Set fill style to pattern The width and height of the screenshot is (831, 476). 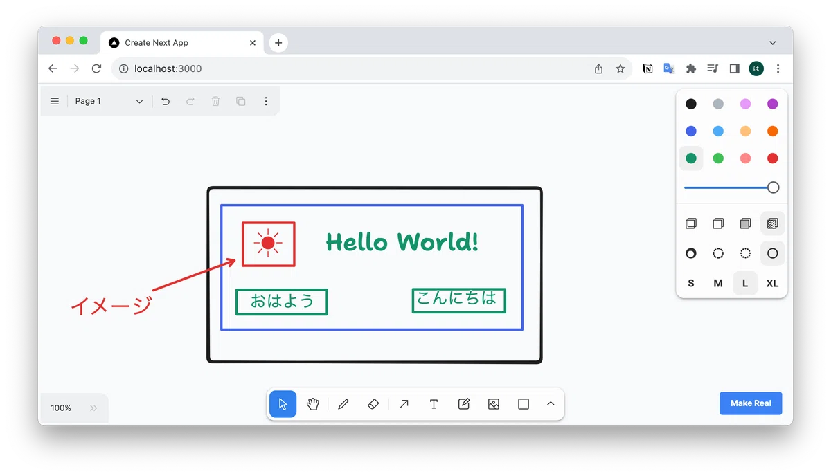773,223
